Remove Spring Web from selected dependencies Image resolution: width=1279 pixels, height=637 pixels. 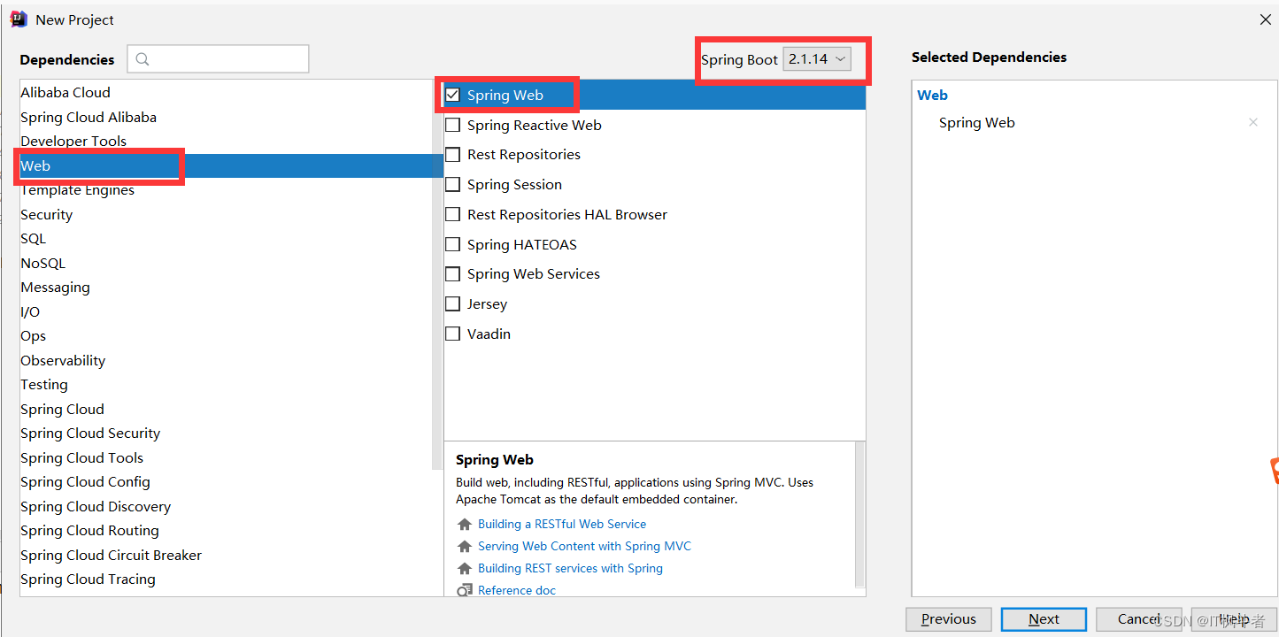1252,123
